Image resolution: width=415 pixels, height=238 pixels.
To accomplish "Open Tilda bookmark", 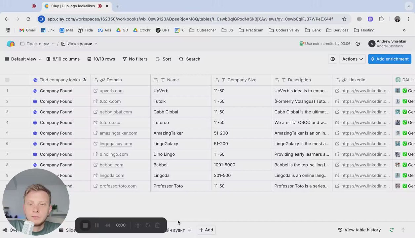I will coord(85,30).
